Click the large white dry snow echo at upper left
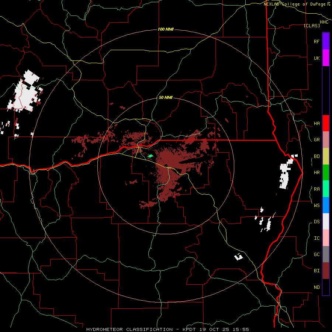This screenshot has width=332, height=332. pos(25,91)
